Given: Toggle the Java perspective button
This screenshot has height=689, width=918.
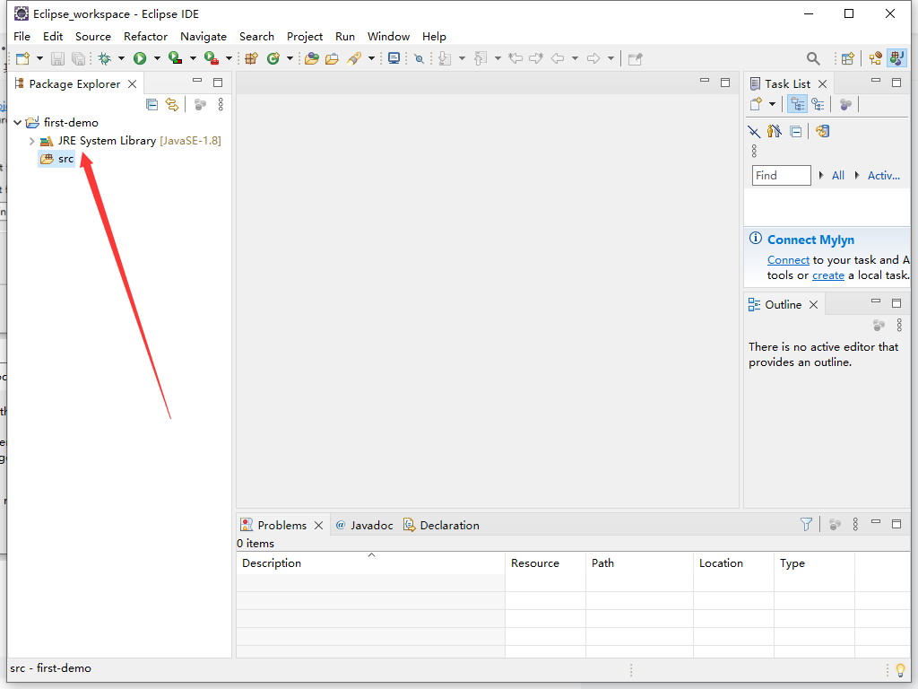Looking at the screenshot, I should pyautogui.click(x=896, y=58).
